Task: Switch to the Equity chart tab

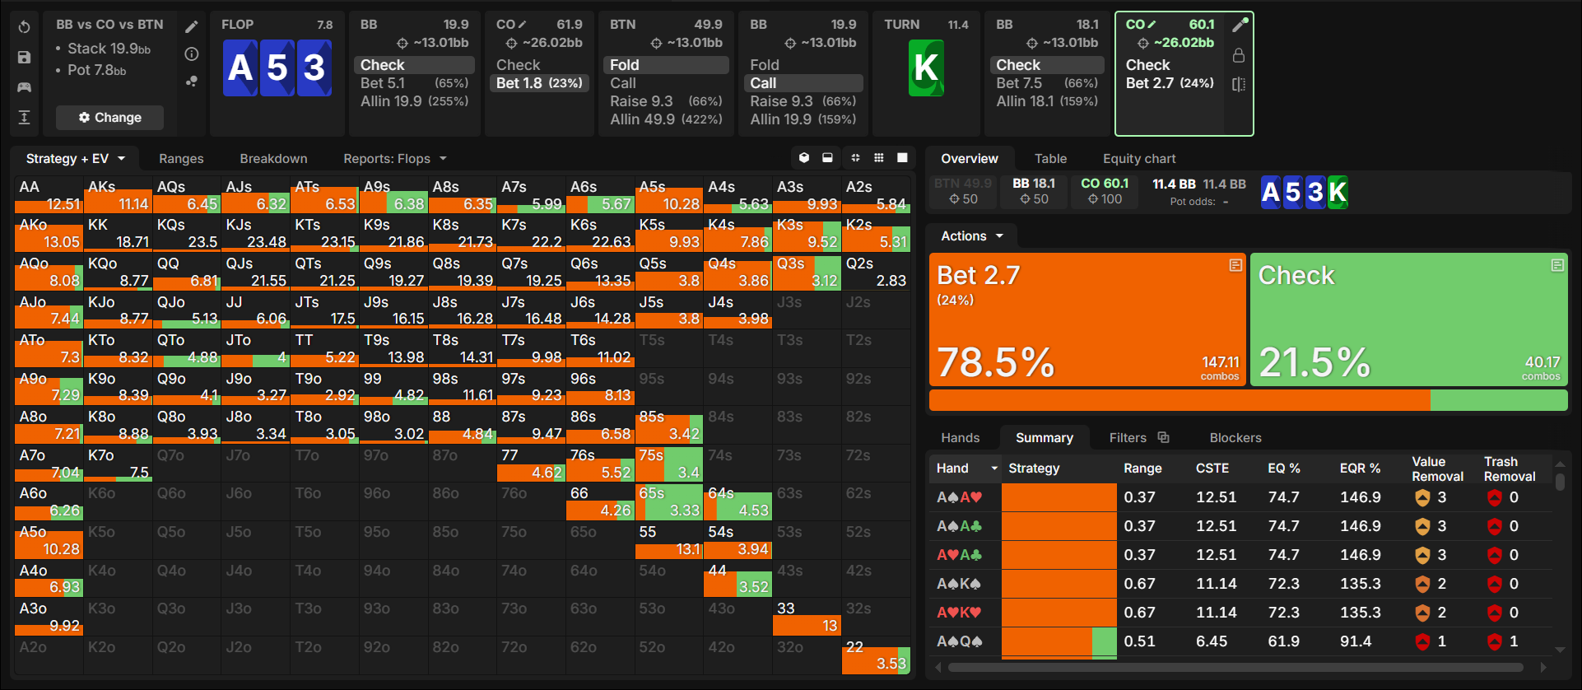Action: [1139, 158]
